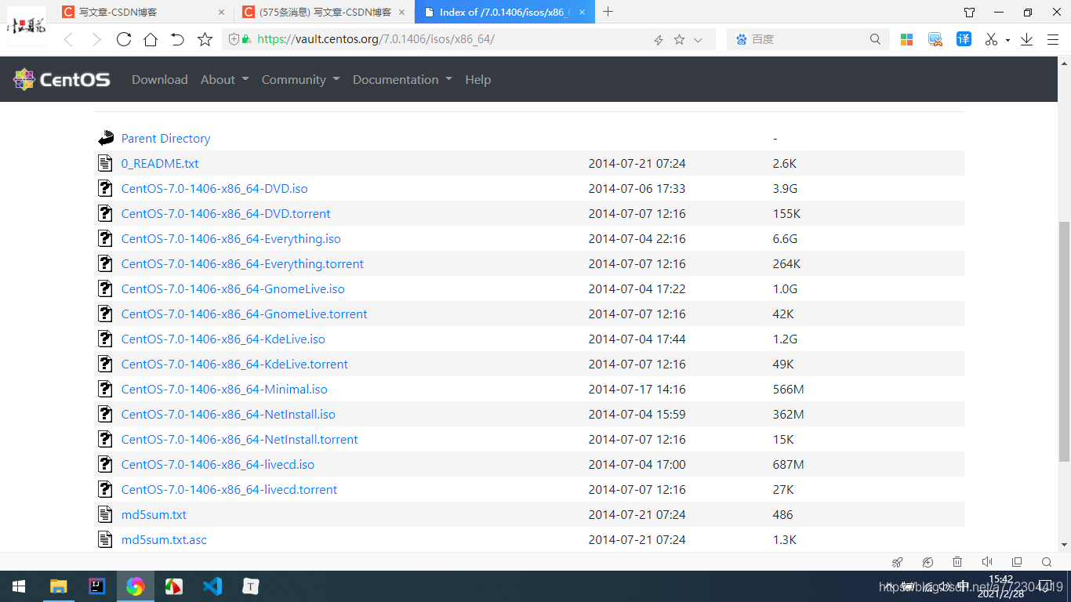Click the trash clear-history icon in status bar
The height and width of the screenshot is (602, 1071).
point(957,562)
